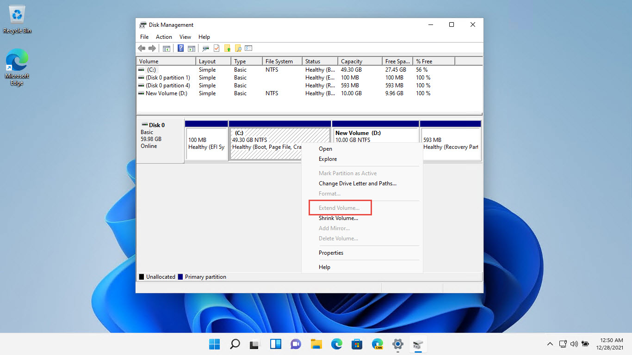Click the Back navigation arrow
Image resolution: width=632 pixels, height=355 pixels.
point(142,48)
